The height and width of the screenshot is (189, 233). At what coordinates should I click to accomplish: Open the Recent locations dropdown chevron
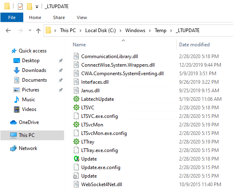[30, 30]
